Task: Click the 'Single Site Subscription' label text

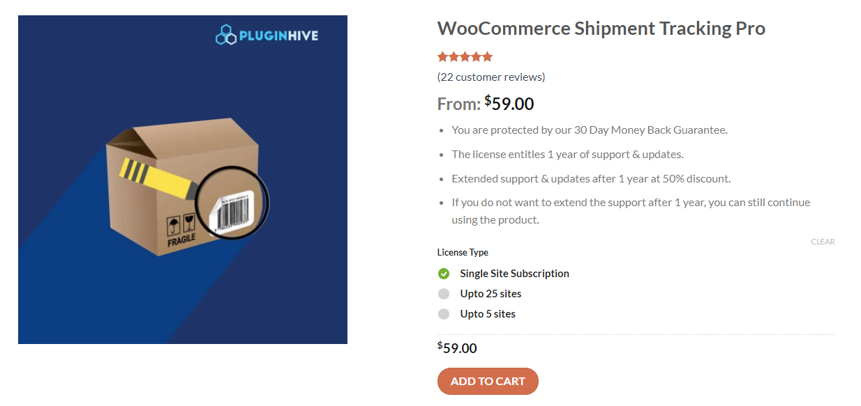Action: coord(514,274)
